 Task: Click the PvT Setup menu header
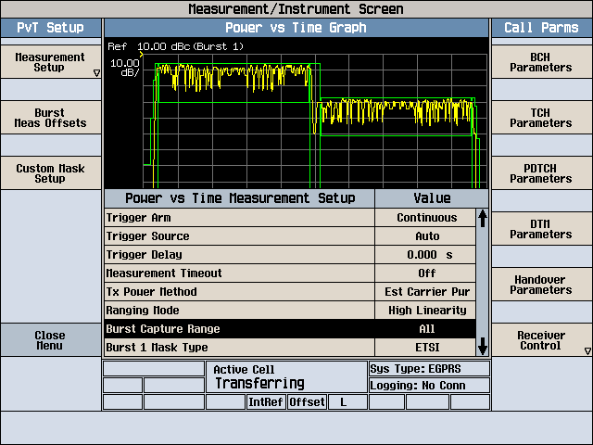pyautogui.click(x=51, y=28)
